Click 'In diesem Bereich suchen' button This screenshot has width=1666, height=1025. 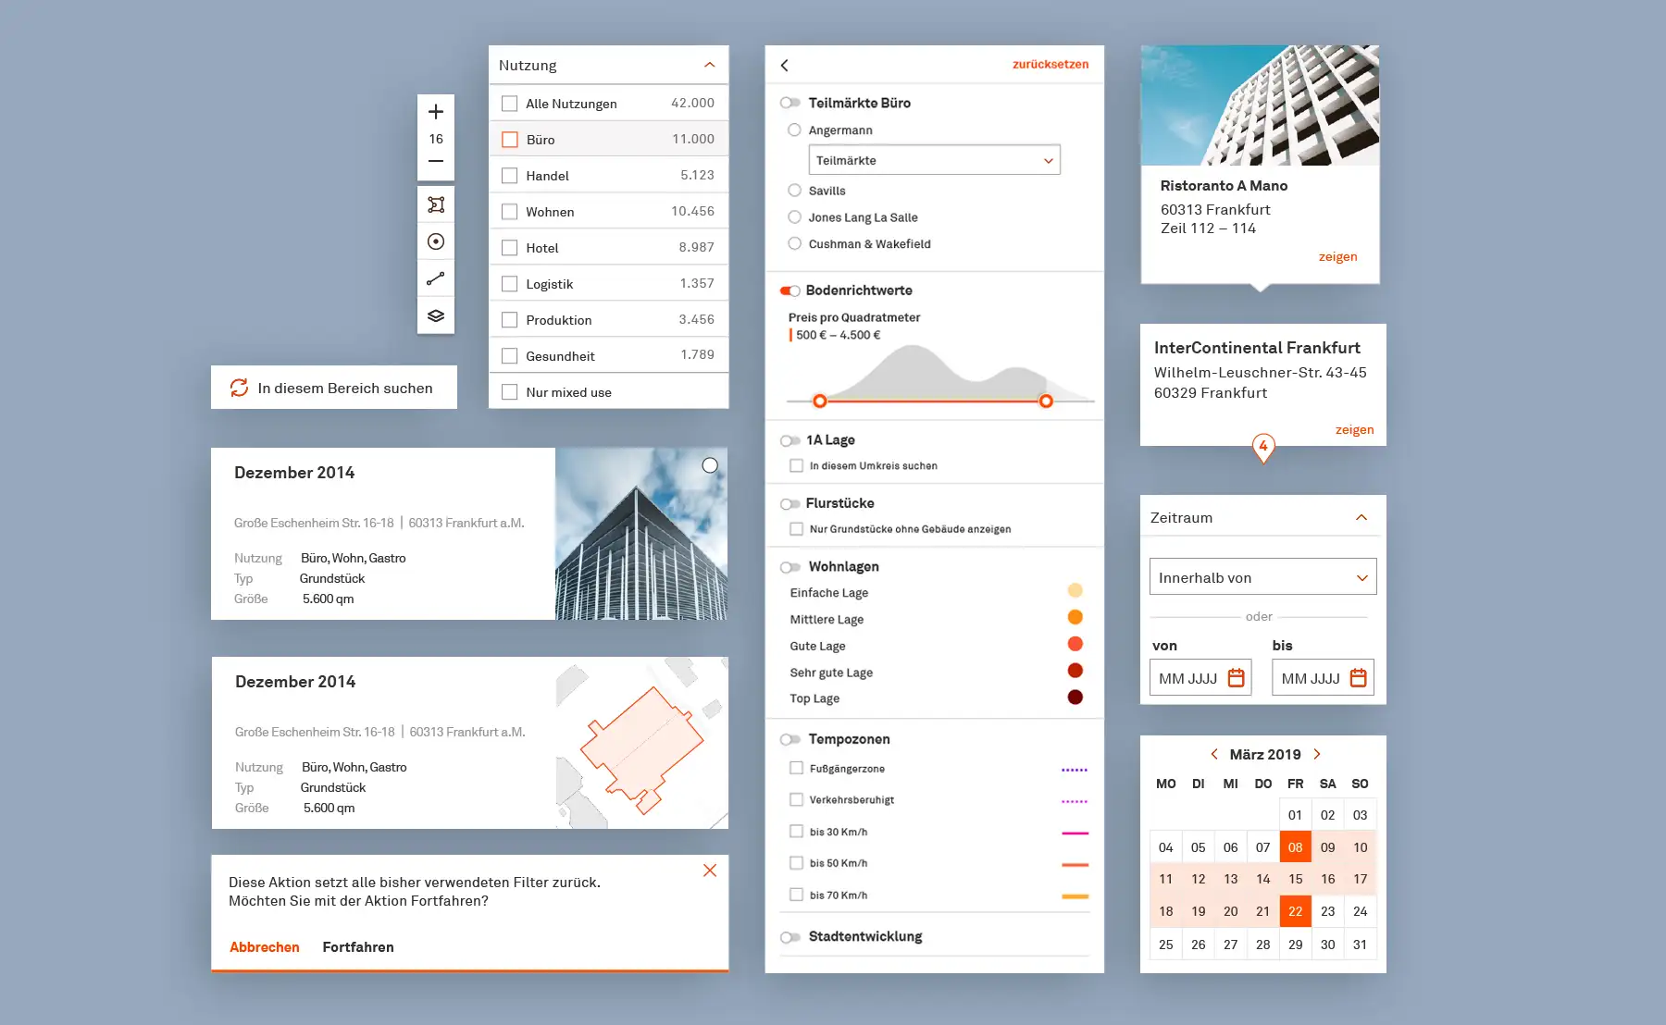click(x=334, y=388)
